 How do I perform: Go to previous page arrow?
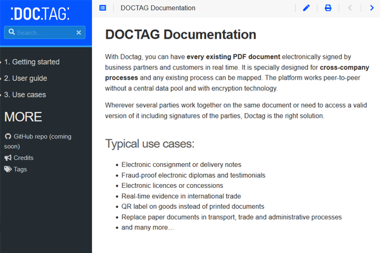[350, 8]
